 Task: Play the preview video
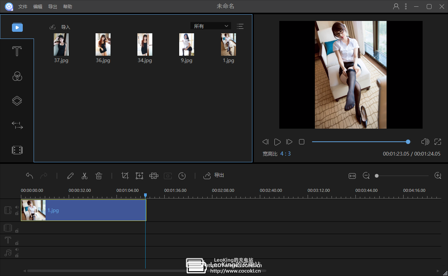click(277, 142)
